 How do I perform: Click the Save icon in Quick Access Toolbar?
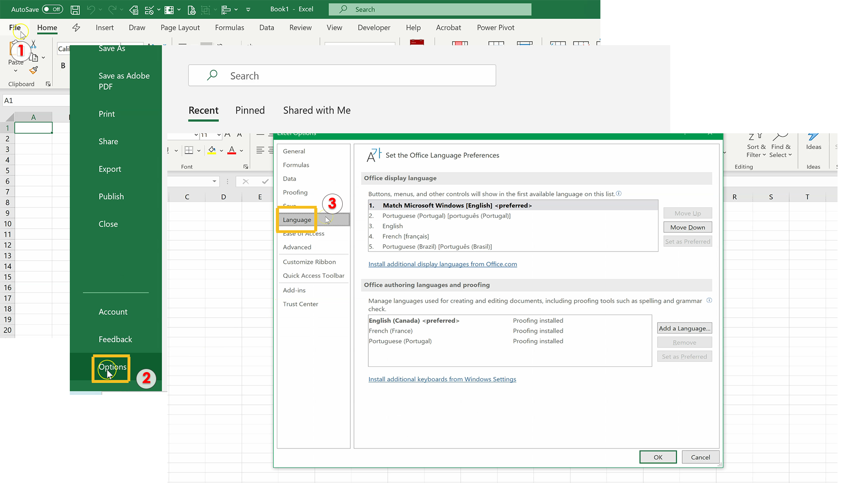[x=75, y=9]
